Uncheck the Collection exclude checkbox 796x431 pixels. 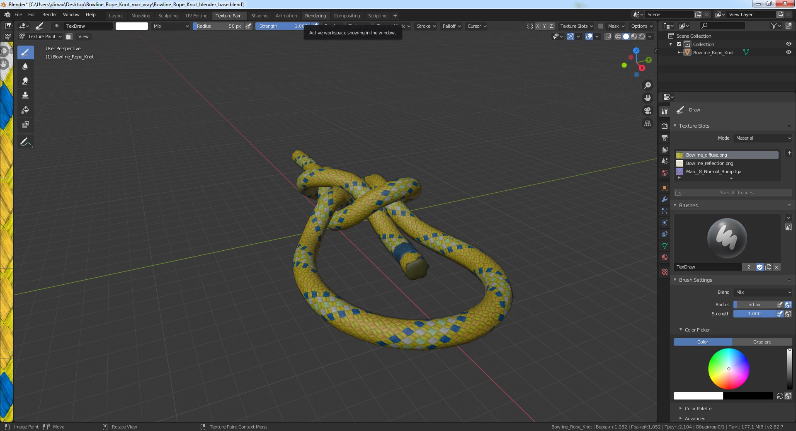[679, 44]
